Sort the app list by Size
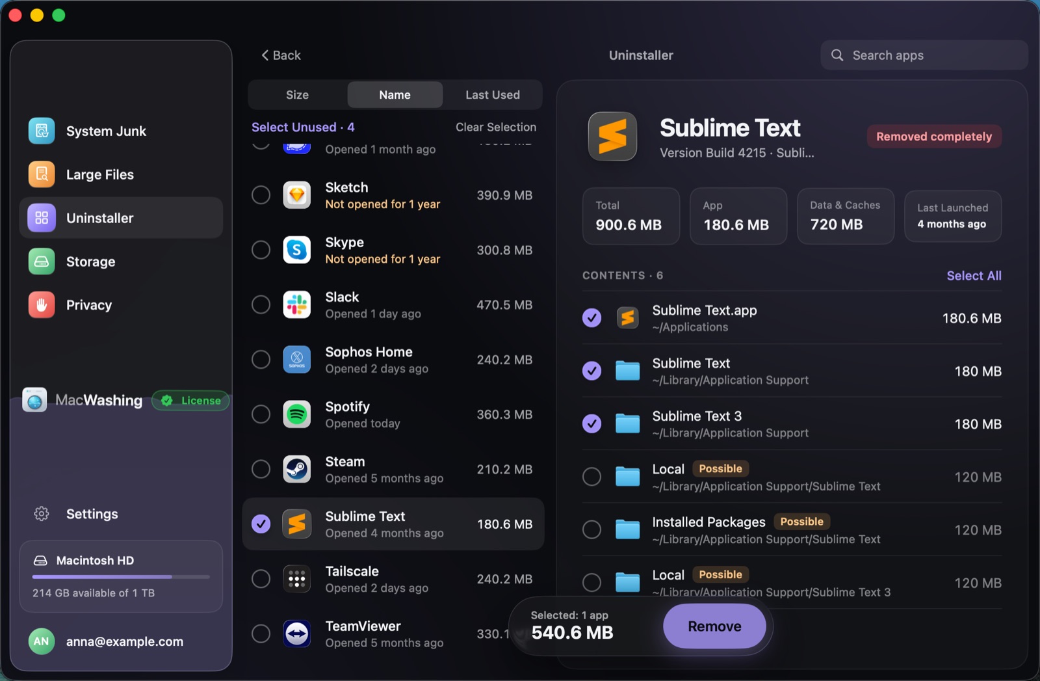 298,95
